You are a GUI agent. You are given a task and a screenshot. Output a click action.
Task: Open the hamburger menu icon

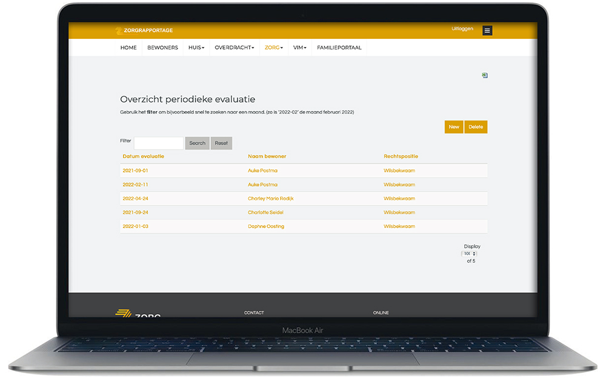click(487, 31)
